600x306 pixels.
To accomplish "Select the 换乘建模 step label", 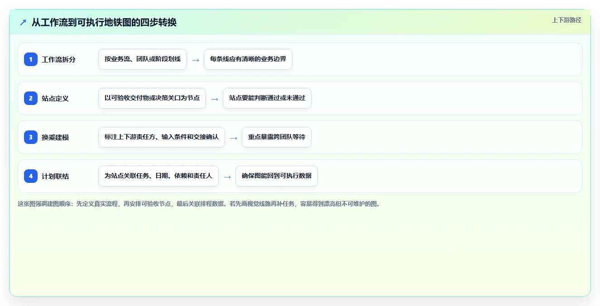I will point(55,137).
